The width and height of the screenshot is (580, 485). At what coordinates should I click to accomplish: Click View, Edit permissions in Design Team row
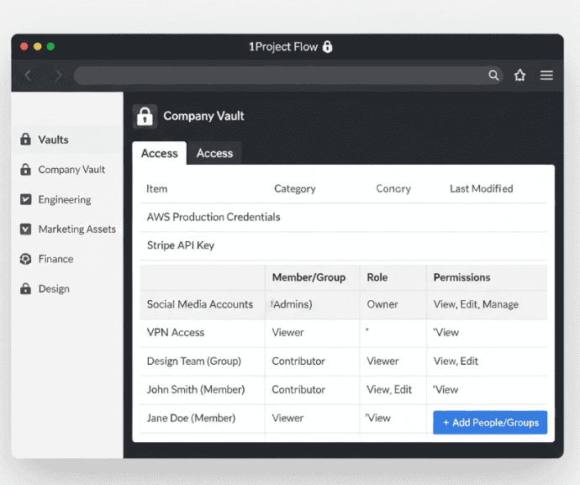tap(456, 361)
